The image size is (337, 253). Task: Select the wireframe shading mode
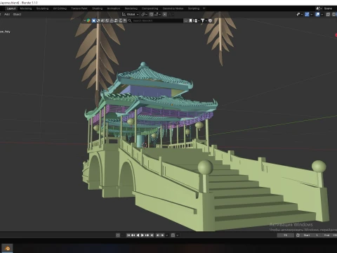pos(334,14)
